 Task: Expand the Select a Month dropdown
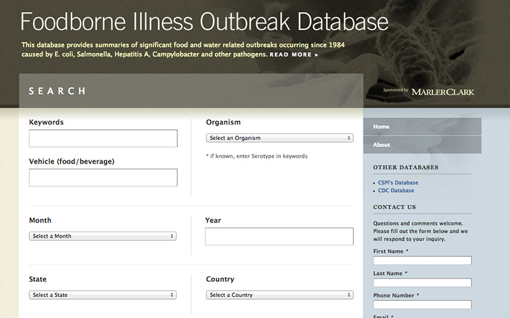click(103, 236)
